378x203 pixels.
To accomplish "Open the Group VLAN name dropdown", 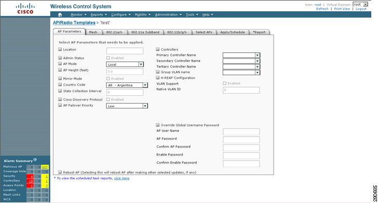I will 241,72.
